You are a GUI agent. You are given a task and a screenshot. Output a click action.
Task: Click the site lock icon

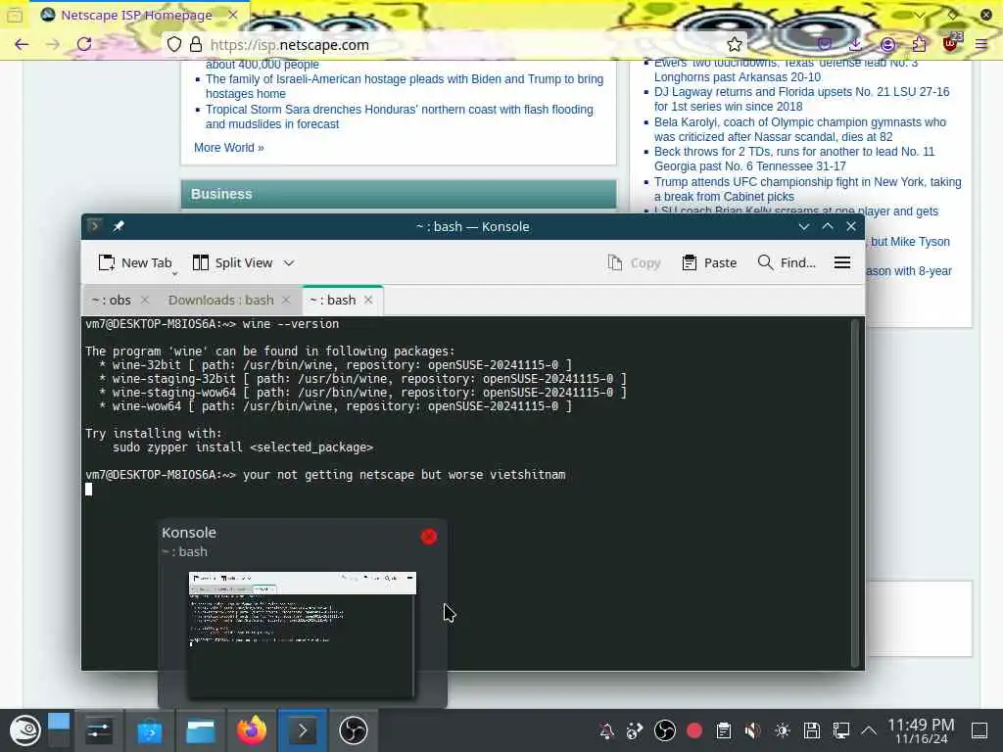tap(196, 44)
